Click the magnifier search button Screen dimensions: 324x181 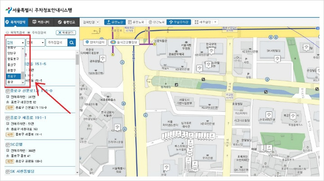tap(72, 43)
